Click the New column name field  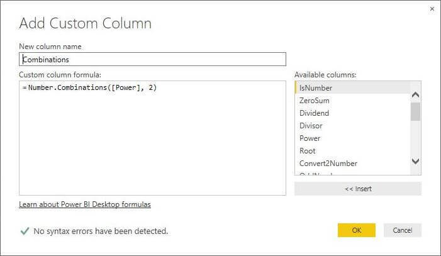tap(152, 59)
